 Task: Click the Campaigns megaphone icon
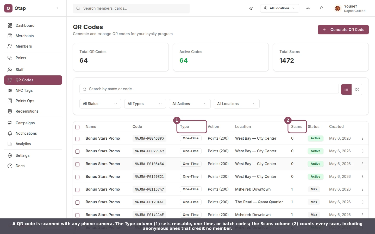pos(10,123)
